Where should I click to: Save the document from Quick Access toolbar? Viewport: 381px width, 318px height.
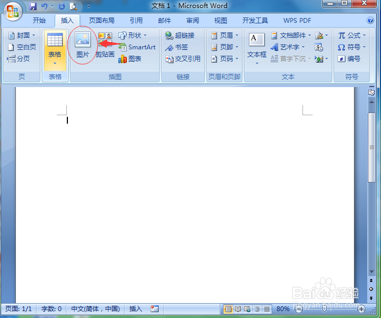[x=33, y=6]
